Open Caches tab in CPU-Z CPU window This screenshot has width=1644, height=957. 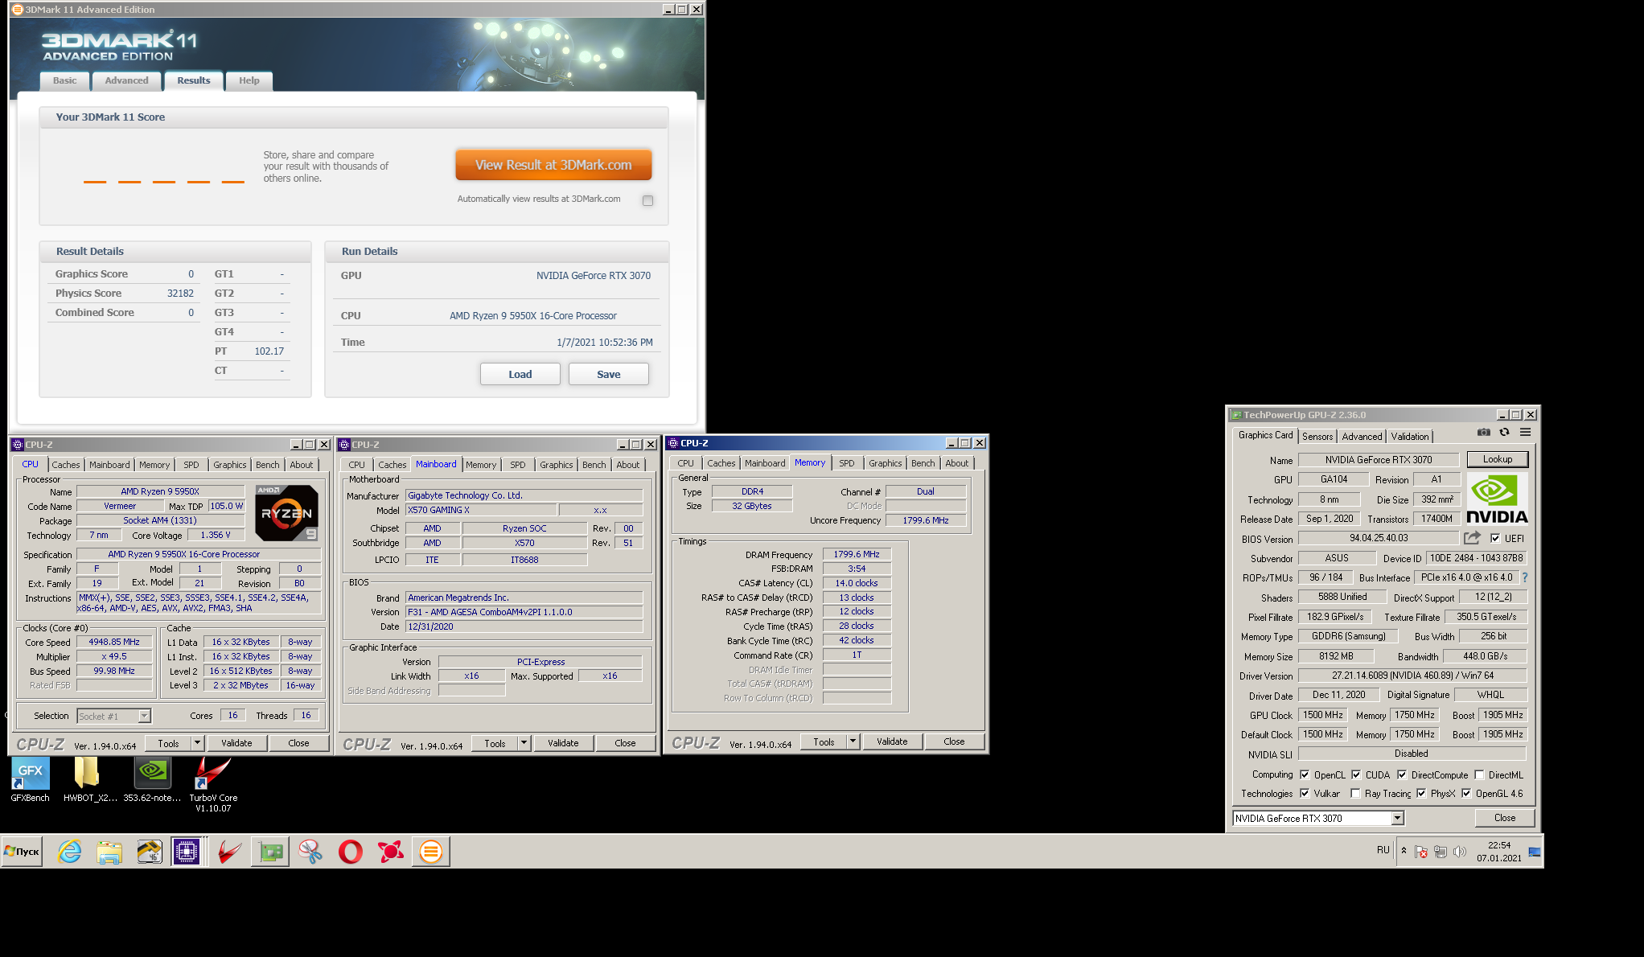click(x=66, y=465)
